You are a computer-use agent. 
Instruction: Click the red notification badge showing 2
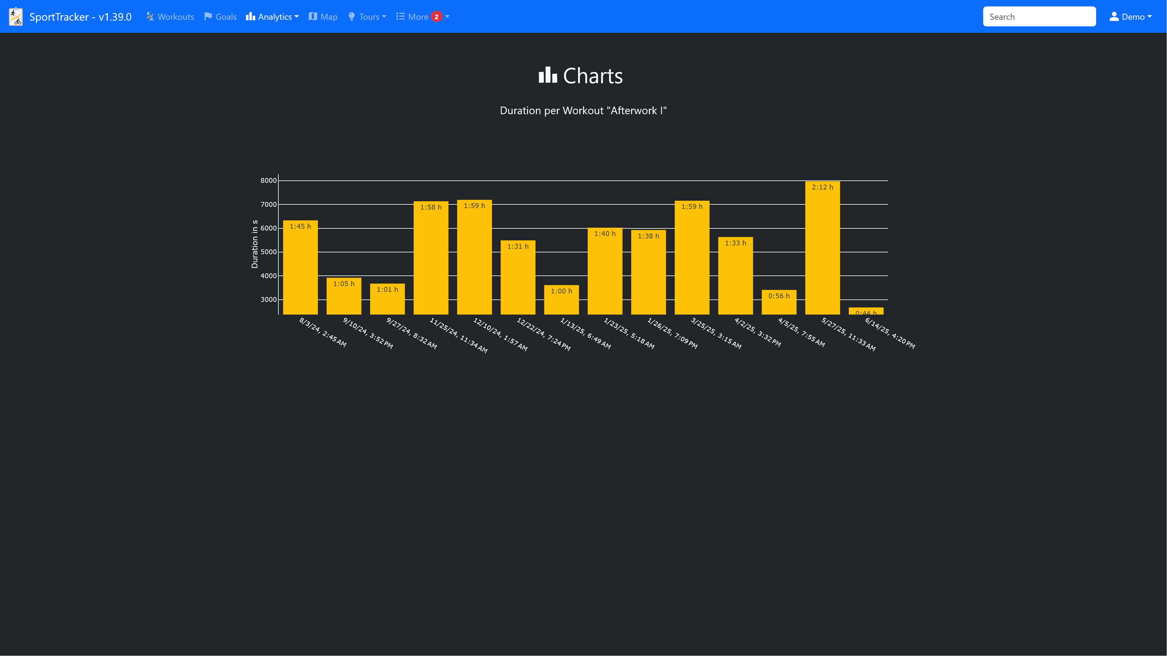pos(436,17)
